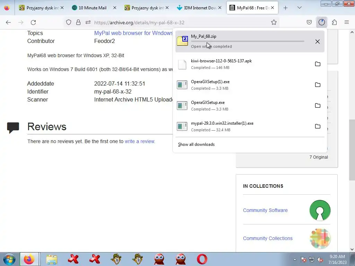This screenshot has width=355, height=266.
Task: Open the Extensions puzzle icon
Action: pyautogui.click(x=334, y=22)
